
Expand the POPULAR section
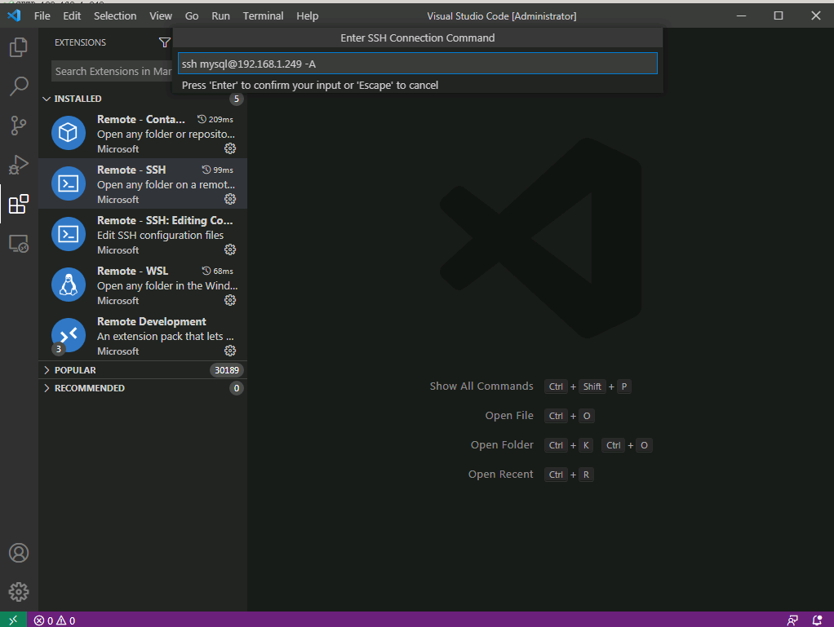tap(47, 370)
